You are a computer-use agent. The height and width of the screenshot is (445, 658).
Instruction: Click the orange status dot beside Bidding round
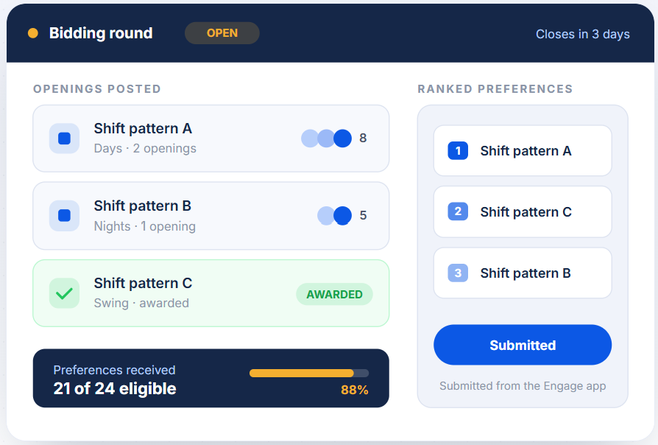(33, 33)
